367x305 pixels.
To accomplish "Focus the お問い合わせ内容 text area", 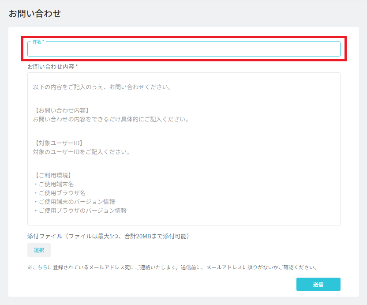I will [x=184, y=149].
